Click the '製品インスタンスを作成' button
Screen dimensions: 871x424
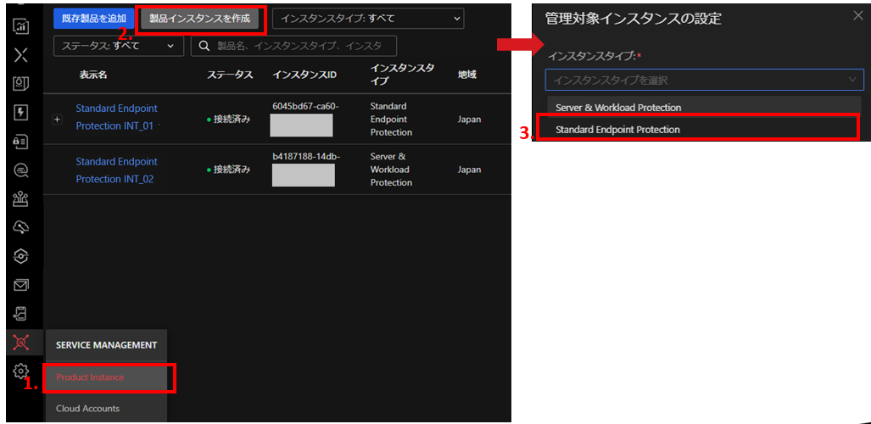[x=199, y=18]
